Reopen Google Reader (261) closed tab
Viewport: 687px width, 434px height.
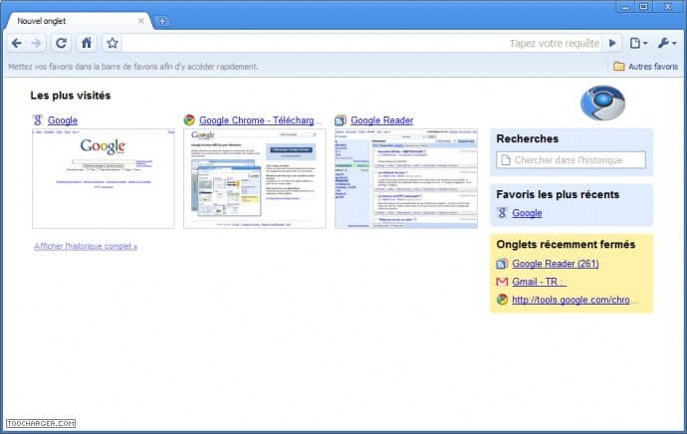pyautogui.click(x=556, y=264)
